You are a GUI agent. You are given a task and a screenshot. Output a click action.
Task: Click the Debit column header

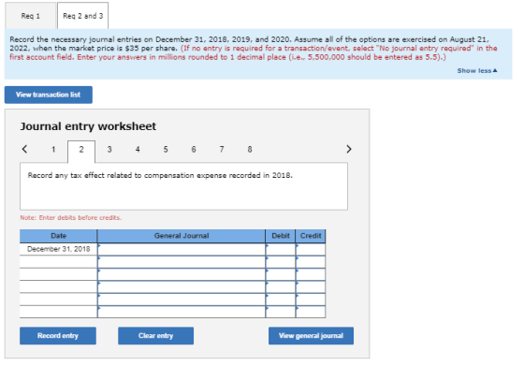(x=281, y=236)
